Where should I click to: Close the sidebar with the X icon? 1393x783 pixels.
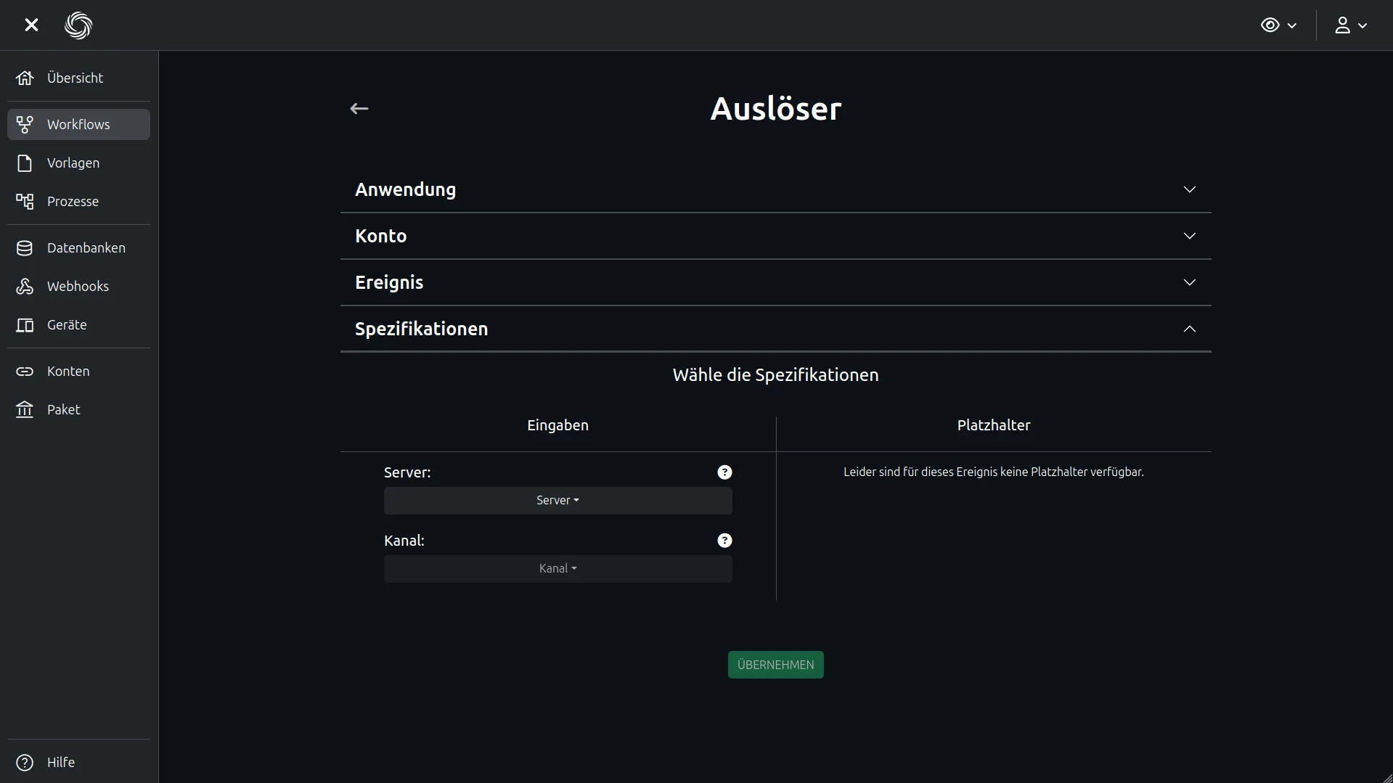tap(31, 25)
